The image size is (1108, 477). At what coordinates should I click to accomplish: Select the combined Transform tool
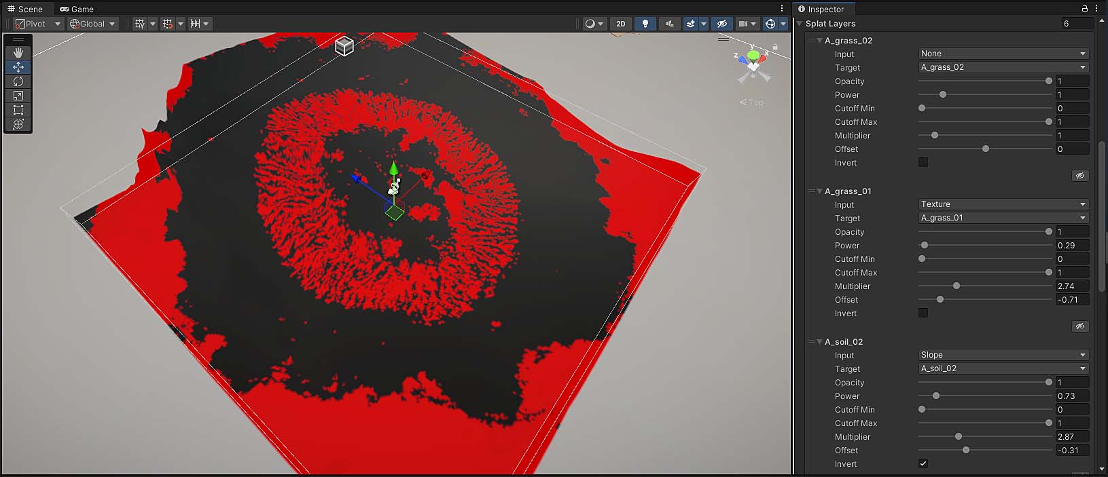[18, 124]
